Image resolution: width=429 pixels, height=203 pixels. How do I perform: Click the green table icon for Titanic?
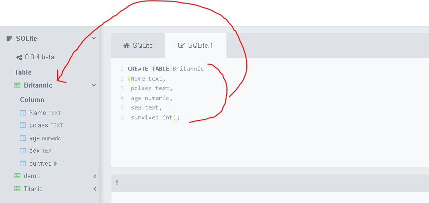coord(17,189)
